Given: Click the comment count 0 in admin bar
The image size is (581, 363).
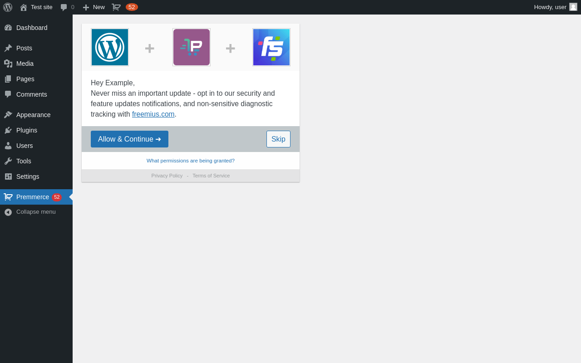Looking at the screenshot, I should pyautogui.click(x=73, y=7).
